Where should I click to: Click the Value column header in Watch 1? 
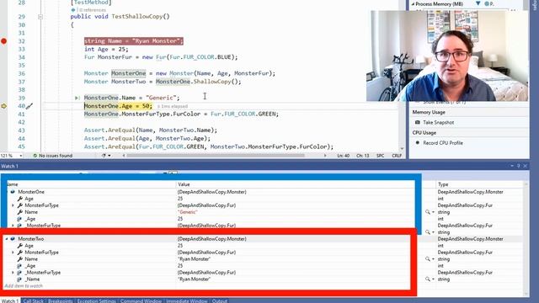tap(184, 184)
